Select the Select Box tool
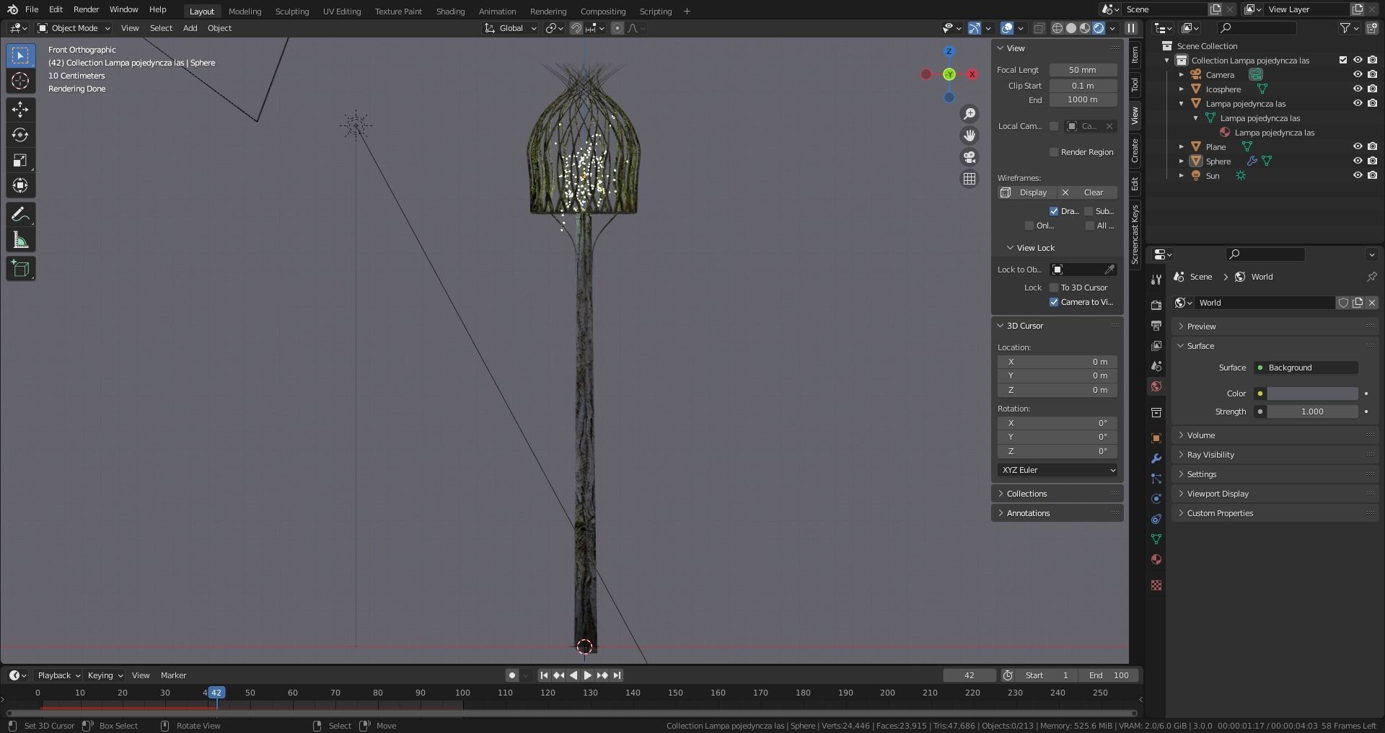The height and width of the screenshot is (733, 1385). (x=20, y=55)
